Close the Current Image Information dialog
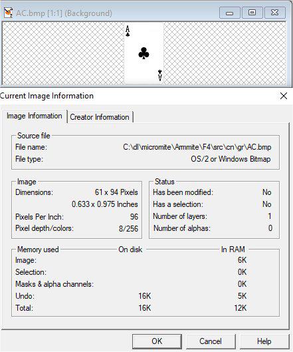This screenshot has width=293, height=352. tap(284, 96)
